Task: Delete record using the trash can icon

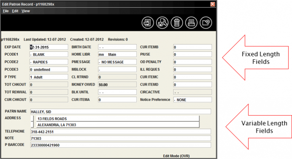Action: 177,22
